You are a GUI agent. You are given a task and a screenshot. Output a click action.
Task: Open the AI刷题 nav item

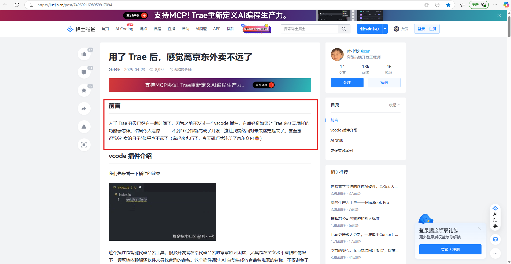tap(201, 29)
